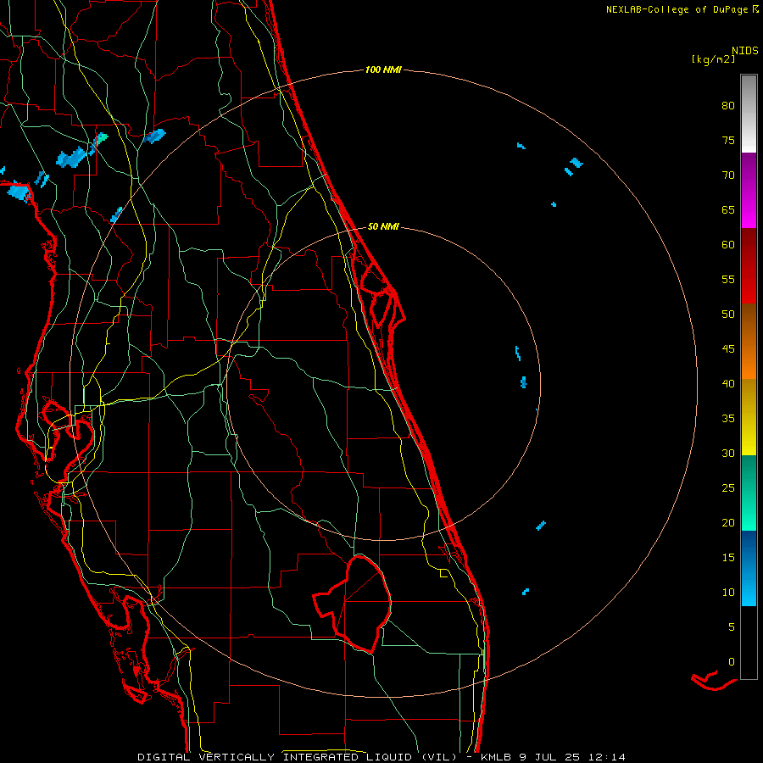Image resolution: width=763 pixels, height=763 pixels.
Task: Click the KMLB radar station identifier
Action: (496, 757)
